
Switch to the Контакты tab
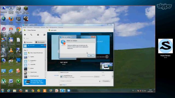[28, 42]
